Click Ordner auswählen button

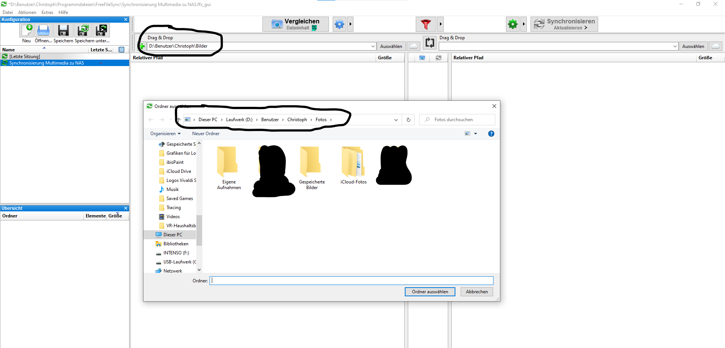430,292
